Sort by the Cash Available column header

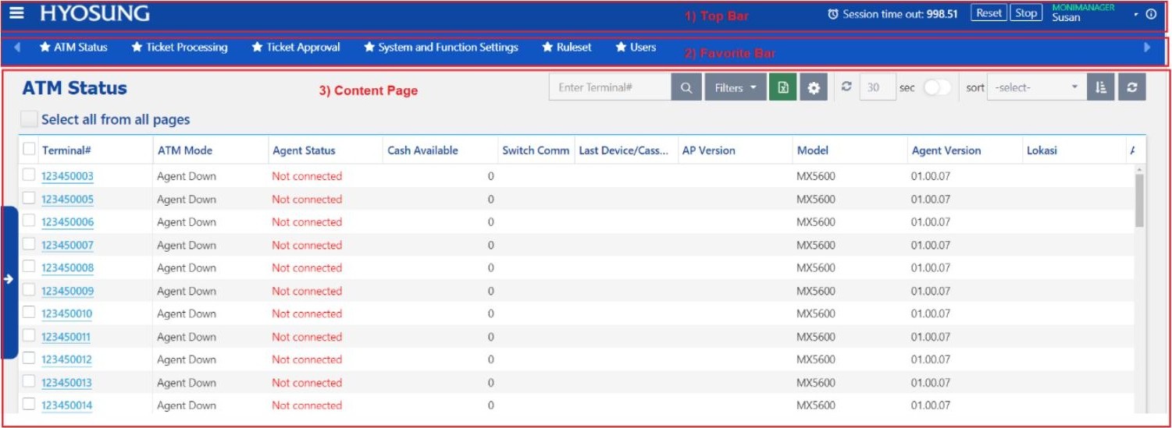pyautogui.click(x=422, y=150)
